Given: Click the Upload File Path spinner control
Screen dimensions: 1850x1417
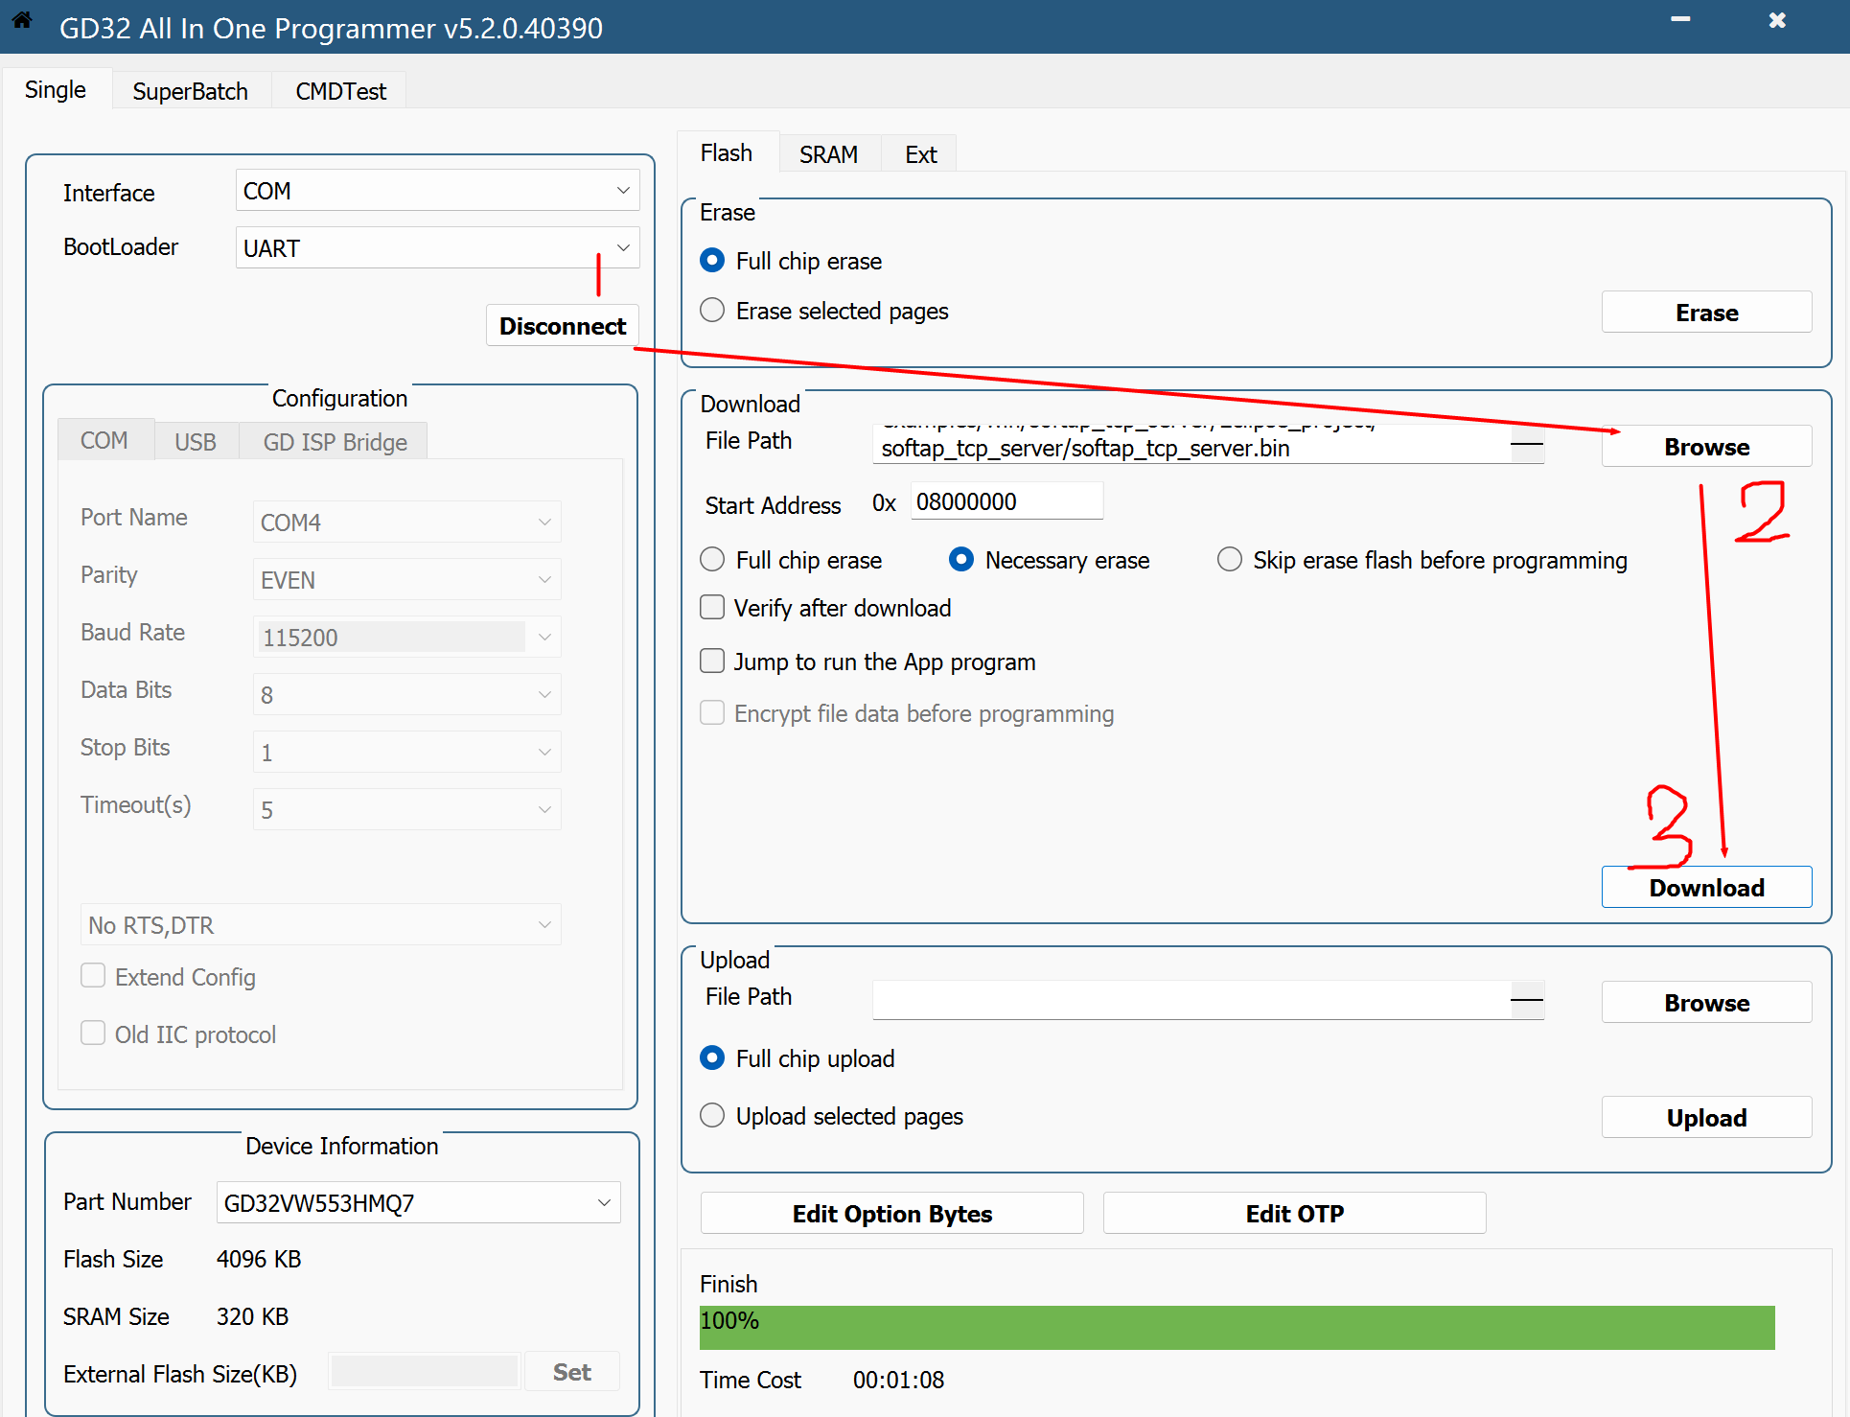Looking at the screenshot, I should coord(1527,1001).
